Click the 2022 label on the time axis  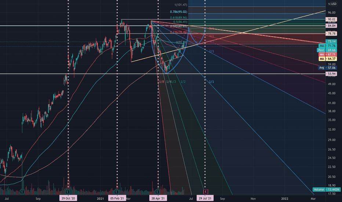point(285,198)
